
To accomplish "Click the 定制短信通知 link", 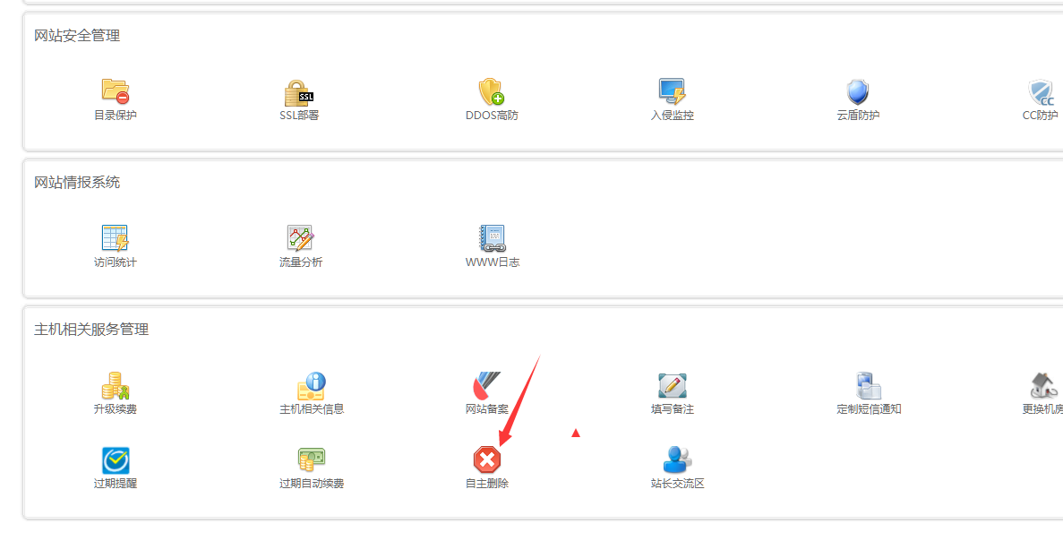I will click(x=869, y=408).
